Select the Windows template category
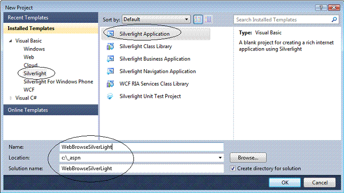Viewport: 344px width, 193px height. (34, 49)
